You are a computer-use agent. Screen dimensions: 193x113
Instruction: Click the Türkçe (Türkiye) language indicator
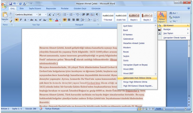point(52,109)
